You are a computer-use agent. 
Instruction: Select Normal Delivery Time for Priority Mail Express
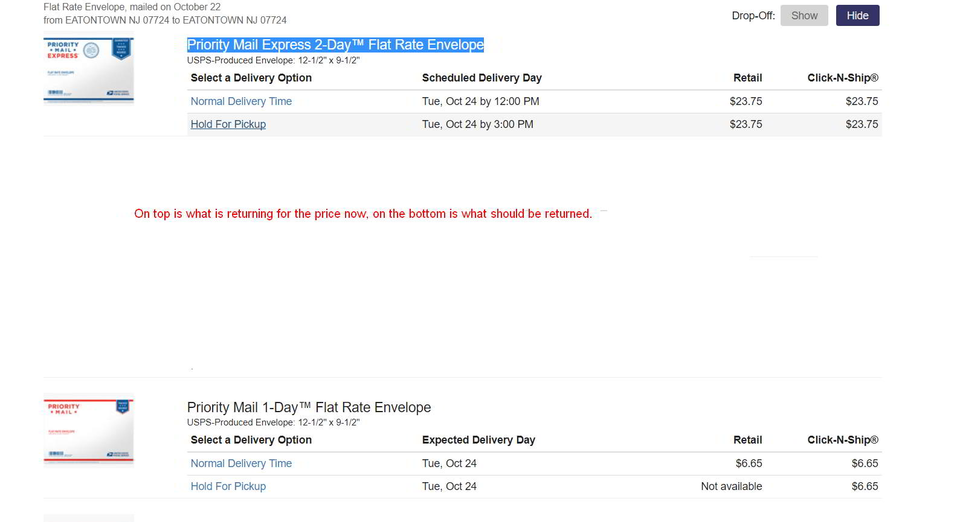pos(241,101)
